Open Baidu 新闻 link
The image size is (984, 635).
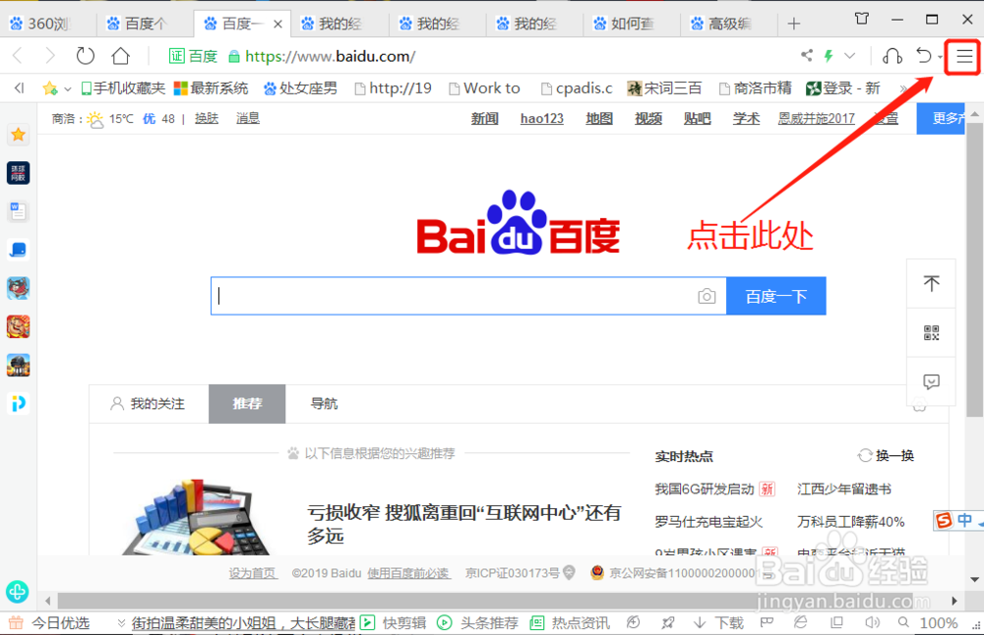[484, 119]
